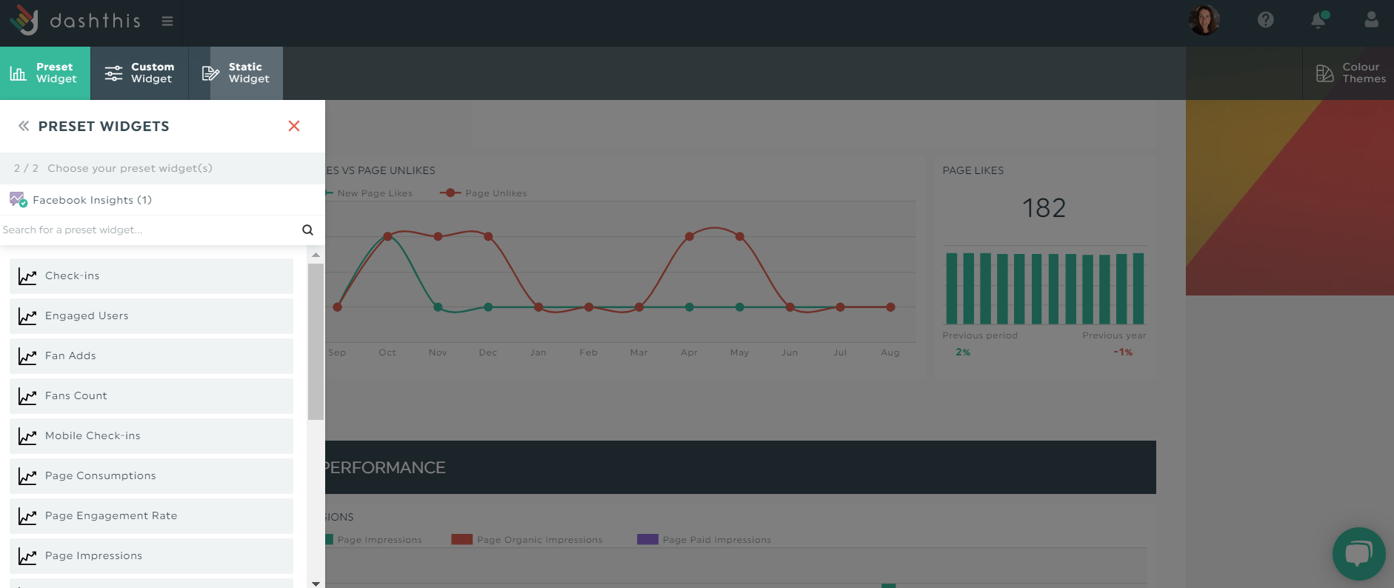Image resolution: width=1394 pixels, height=588 pixels.
Task: Add the Fan Adds widget
Action: (x=151, y=355)
